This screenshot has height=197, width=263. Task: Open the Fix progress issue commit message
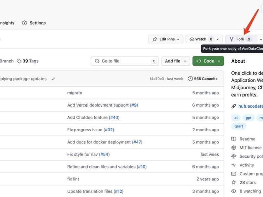(84, 130)
